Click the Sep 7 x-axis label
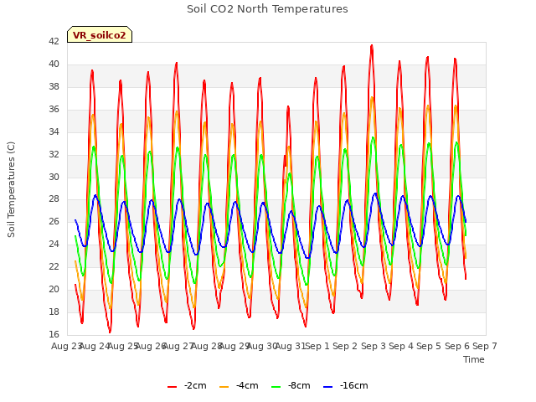 (x=485, y=346)
